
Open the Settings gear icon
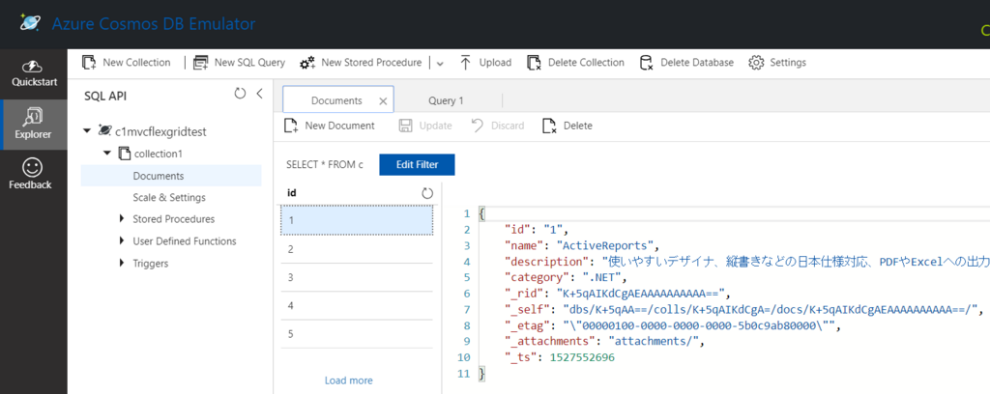click(756, 63)
